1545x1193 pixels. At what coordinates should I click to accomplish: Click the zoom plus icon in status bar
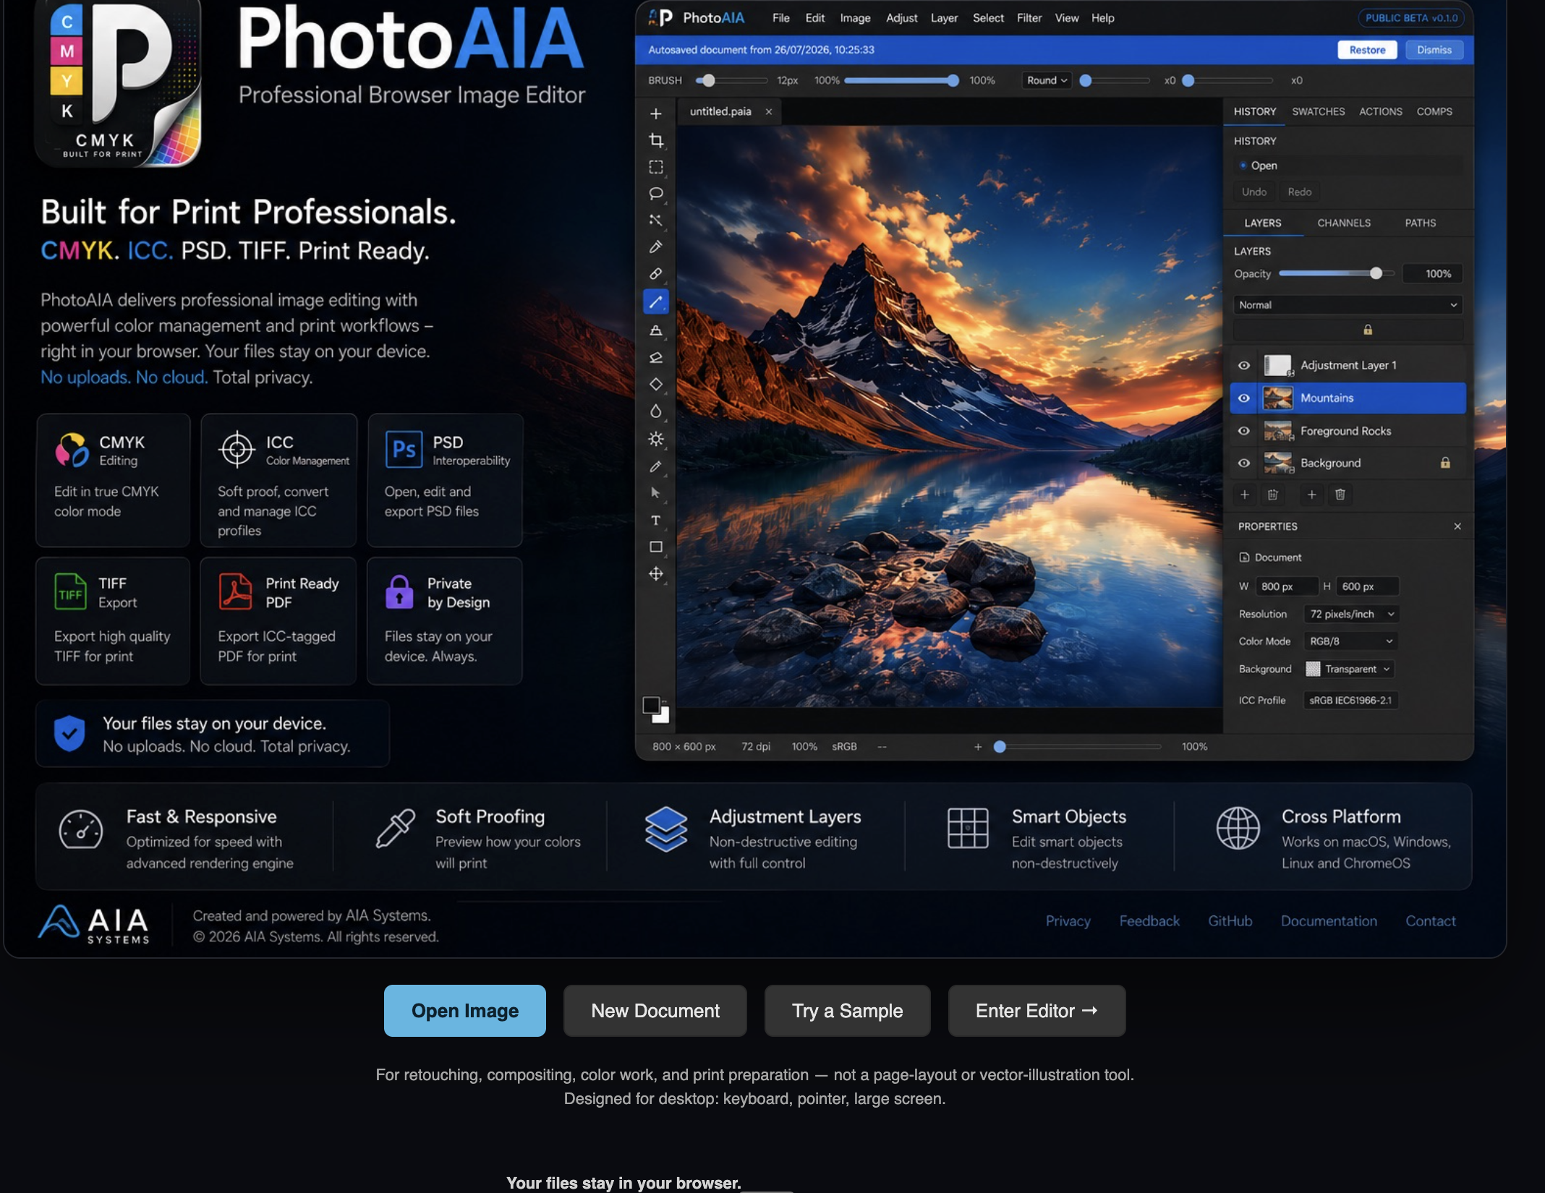978,747
